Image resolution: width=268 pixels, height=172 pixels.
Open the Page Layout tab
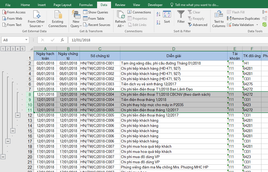tap(62, 5)
